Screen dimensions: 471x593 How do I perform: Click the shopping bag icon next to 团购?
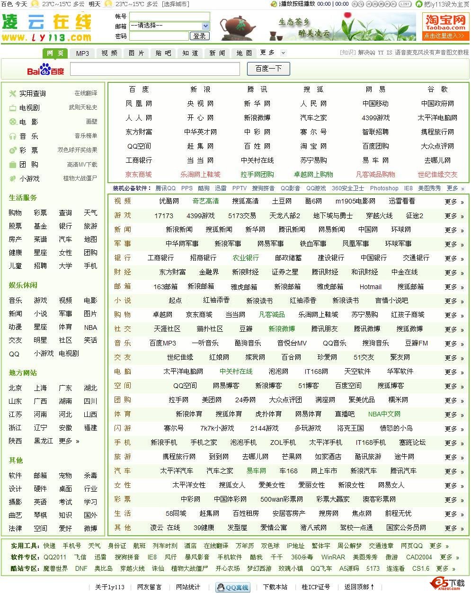pyautogui.click(x=13, y=165)
